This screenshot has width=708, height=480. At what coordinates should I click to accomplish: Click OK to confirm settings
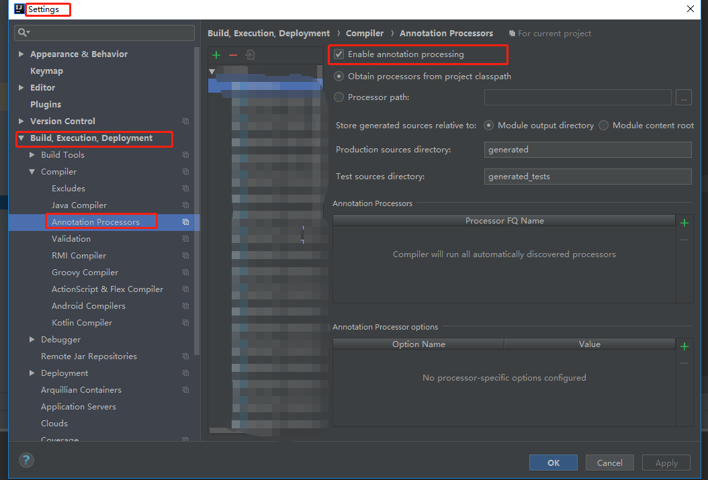point(553,463)
